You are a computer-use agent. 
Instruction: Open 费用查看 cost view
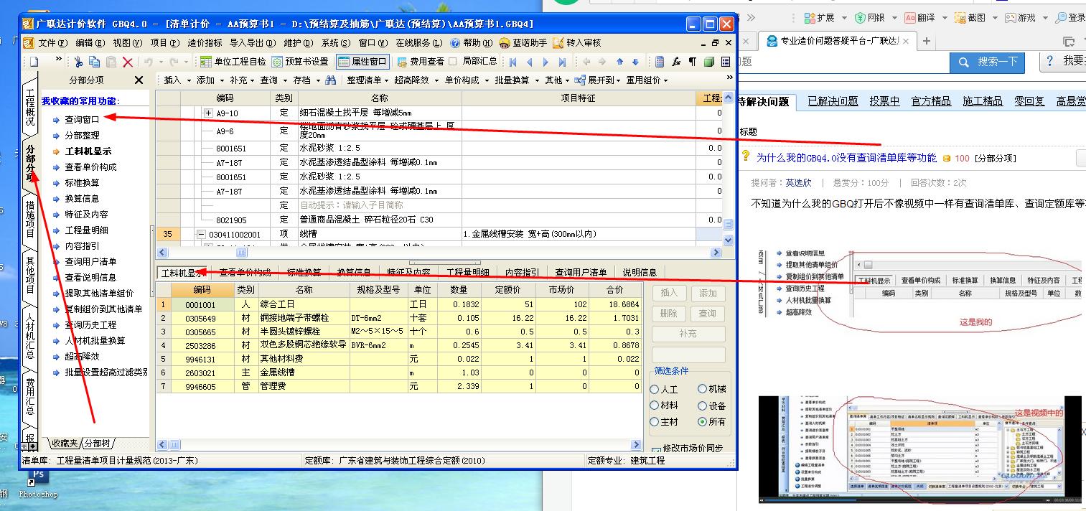421,62
